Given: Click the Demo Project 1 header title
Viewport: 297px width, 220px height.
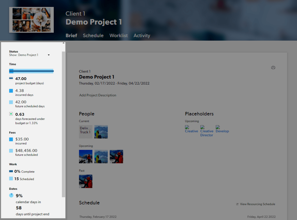Looking at the screenshot, I should tap(94, 22).
